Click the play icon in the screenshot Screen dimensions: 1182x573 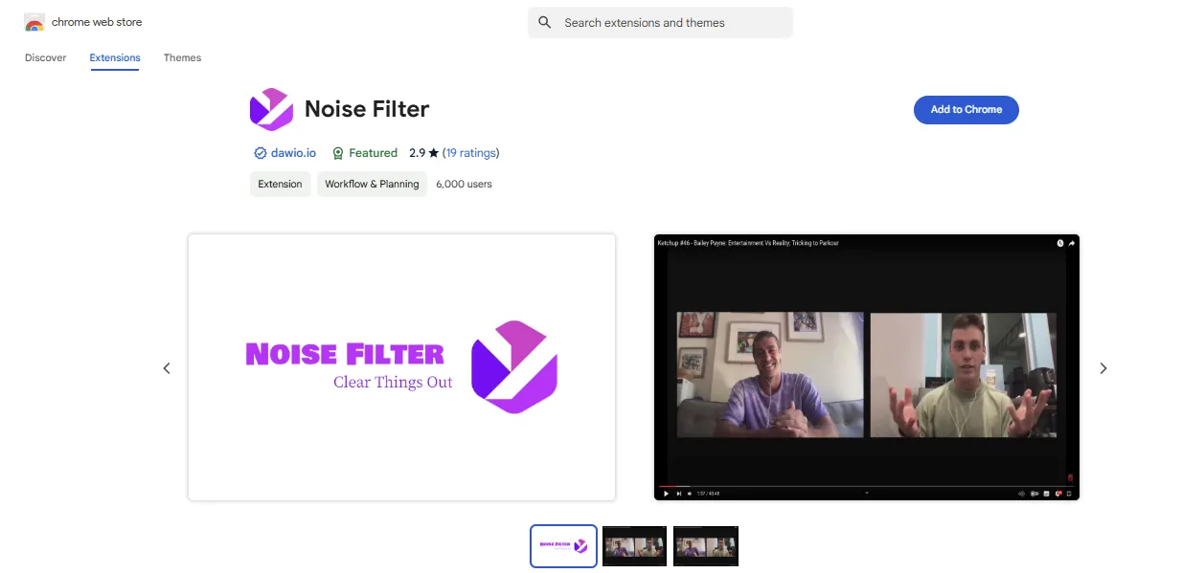[x=667, y=494]
